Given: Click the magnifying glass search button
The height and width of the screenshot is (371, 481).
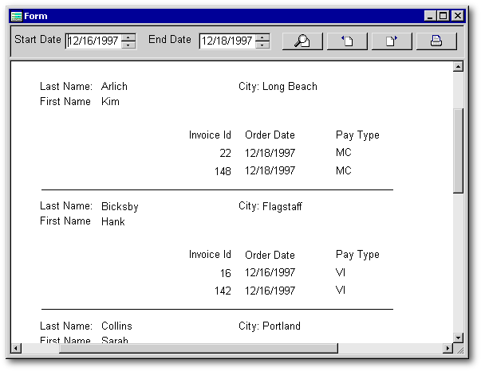Looking at the screenshot, I should (302, 41).
